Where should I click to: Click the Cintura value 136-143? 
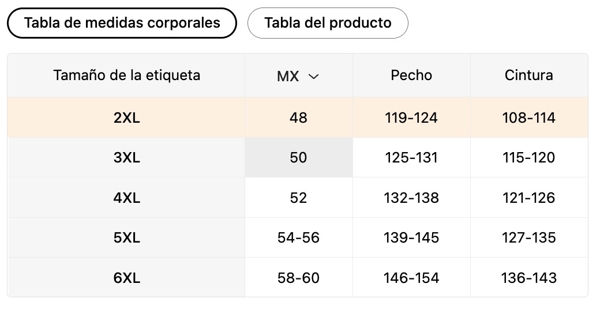pyautogui.click(x=529, y=278)
